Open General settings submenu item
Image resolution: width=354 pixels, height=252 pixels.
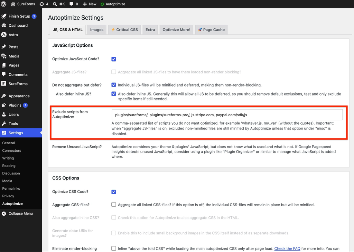coord(9,143)
